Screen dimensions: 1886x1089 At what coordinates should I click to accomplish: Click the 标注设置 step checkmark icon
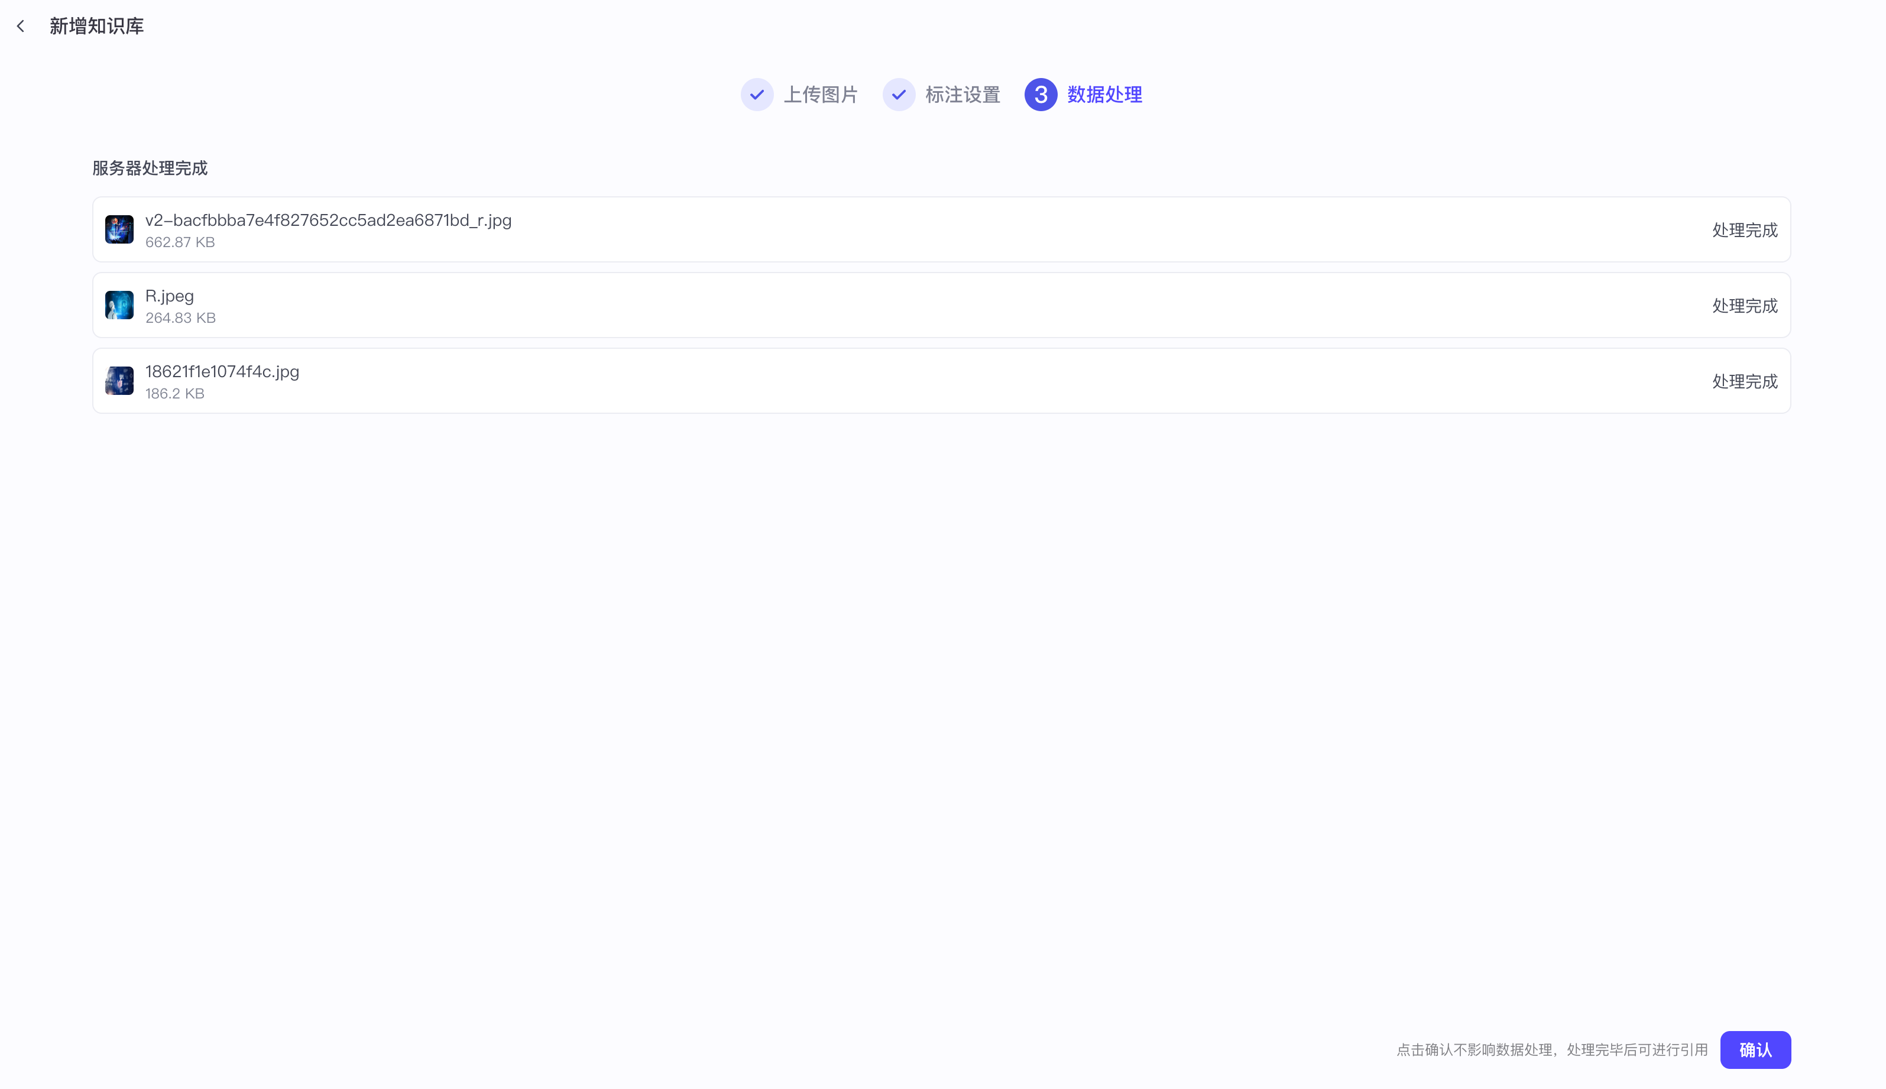click(898, 95)
